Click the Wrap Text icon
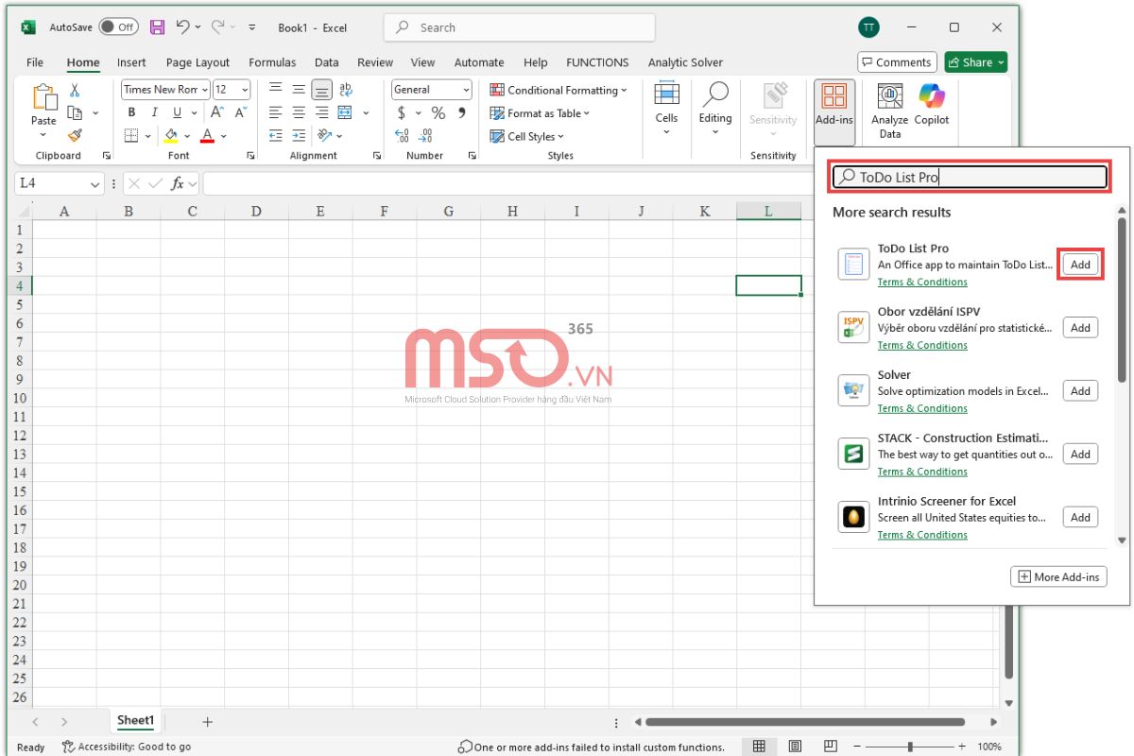 click(346, 90)
